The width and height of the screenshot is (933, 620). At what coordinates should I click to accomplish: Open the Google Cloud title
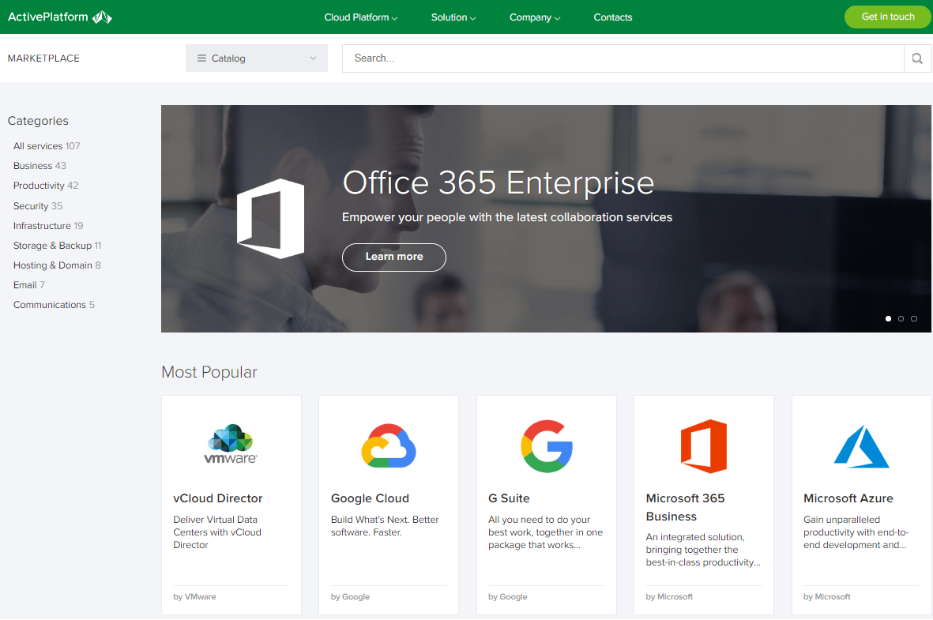point(370,498)
